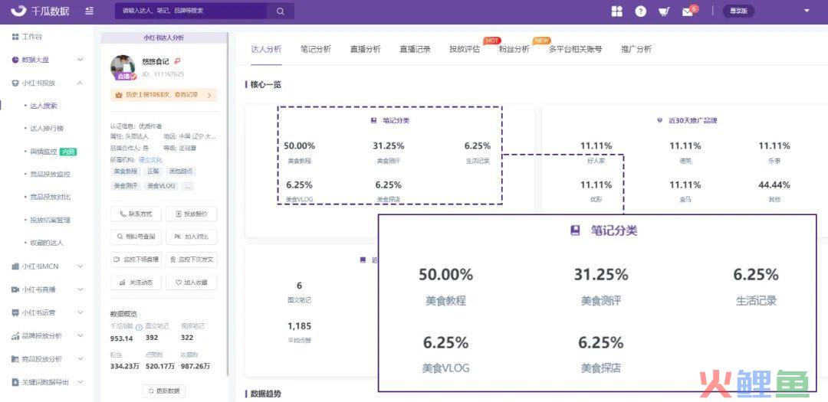
Task: Click the 笔记分类 heading icon
Action: point(374,121)
